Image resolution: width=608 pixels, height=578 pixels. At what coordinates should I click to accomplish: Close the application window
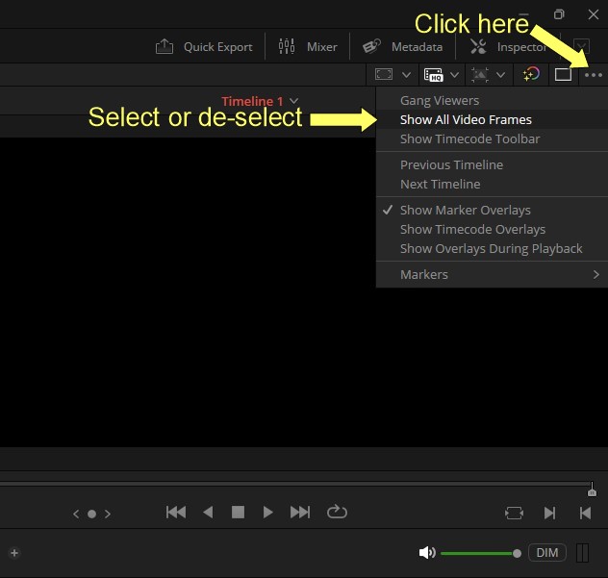tap(594, 14)
